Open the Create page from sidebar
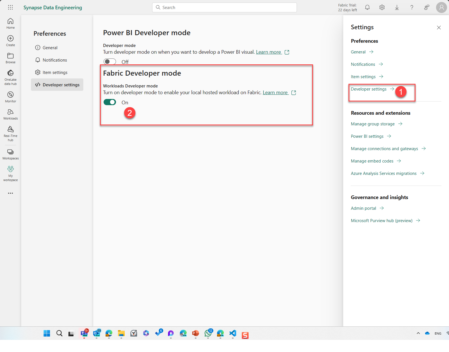Image resolution: width=449 pixels, height=352 pixels. (10, 41)
